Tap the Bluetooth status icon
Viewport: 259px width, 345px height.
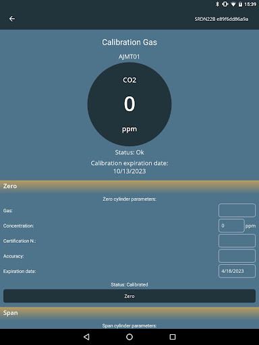pyautogui.click(x=217, y=4)
